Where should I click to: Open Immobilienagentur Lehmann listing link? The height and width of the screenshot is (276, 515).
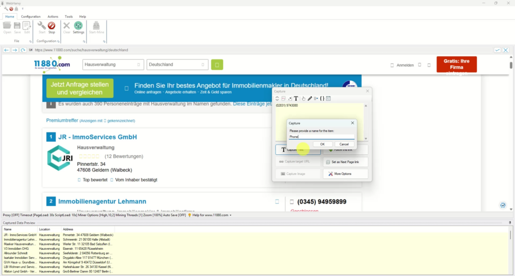coord(102,201)
